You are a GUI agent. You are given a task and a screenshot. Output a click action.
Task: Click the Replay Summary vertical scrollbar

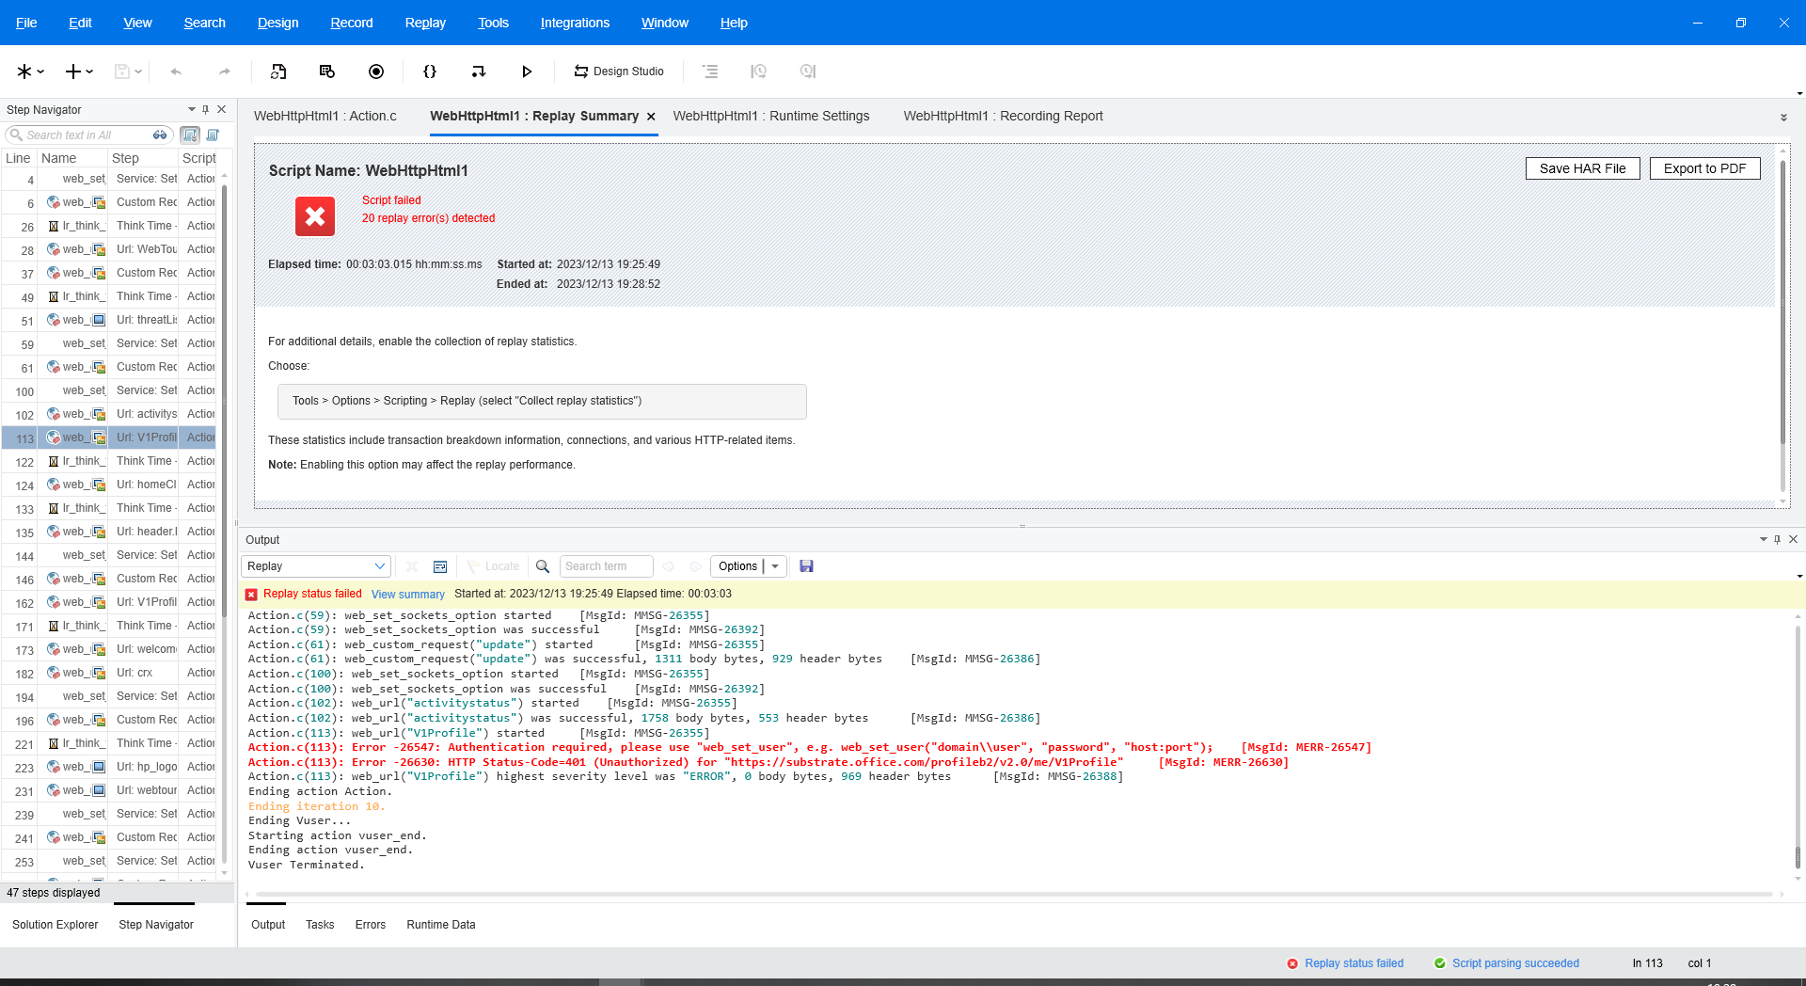pyautogui.click(x=1782, y=301)
